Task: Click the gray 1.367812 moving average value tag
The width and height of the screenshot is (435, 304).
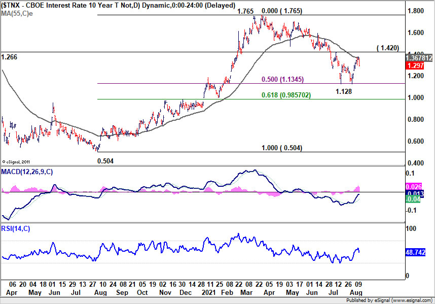Action: coord(419,58)
